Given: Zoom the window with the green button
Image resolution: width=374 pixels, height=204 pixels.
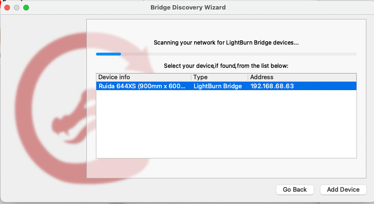Looking at the screenshot, I should (26, 8).
